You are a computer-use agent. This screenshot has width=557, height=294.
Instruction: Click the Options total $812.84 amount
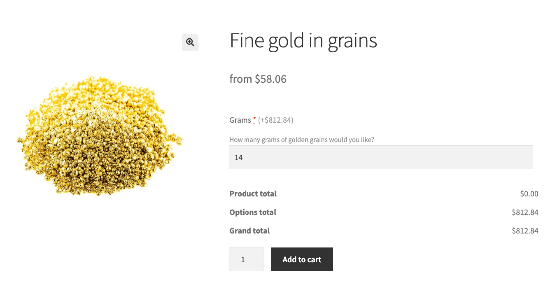point(525,212)
